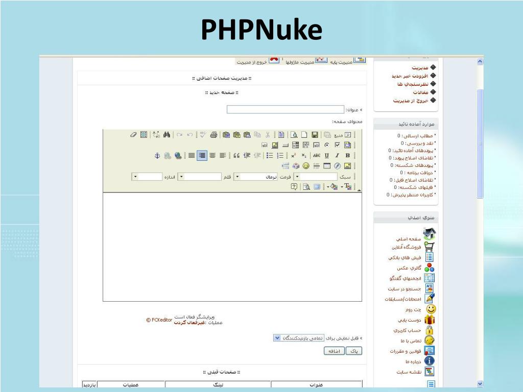The width and height of the screenshot is (523, 392).
Task: Click the selected right-align icon
Action: click(x=202, y=155)
